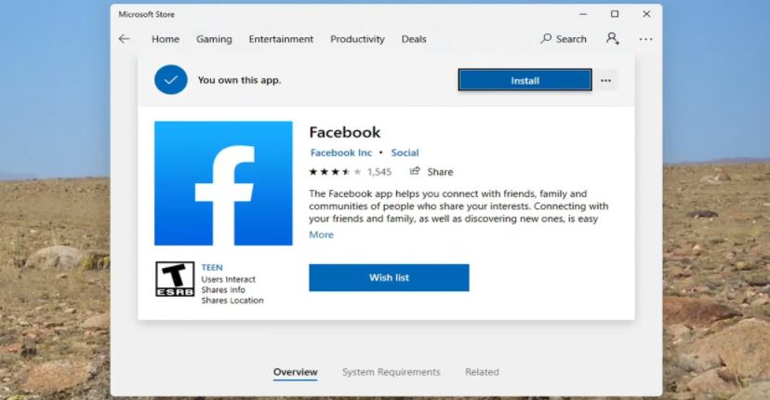Screen dimensions: 770x400
Task: Open the Home section
Action: coord(165,39)
